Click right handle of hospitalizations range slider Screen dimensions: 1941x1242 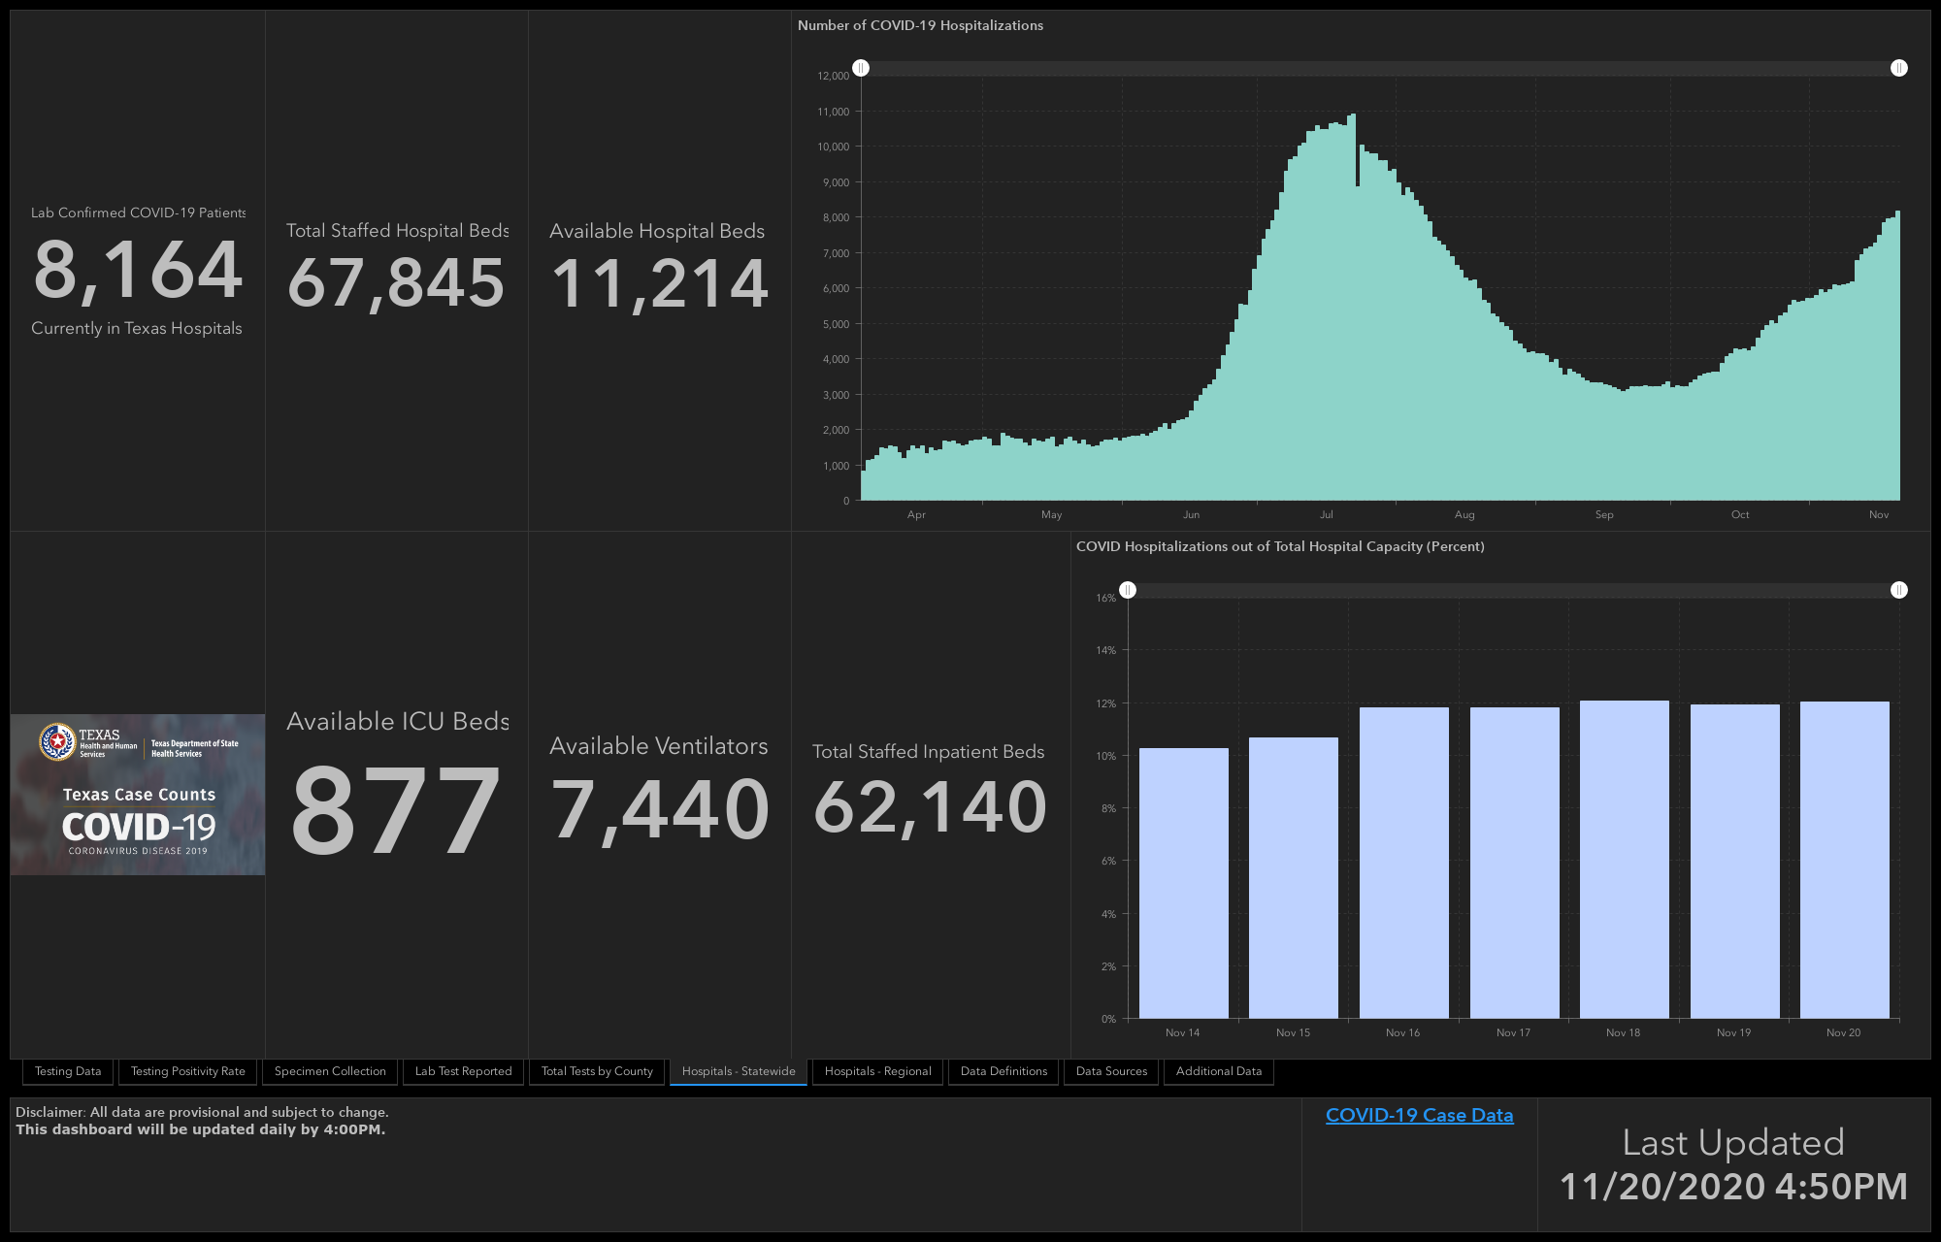coord(1899,68)
